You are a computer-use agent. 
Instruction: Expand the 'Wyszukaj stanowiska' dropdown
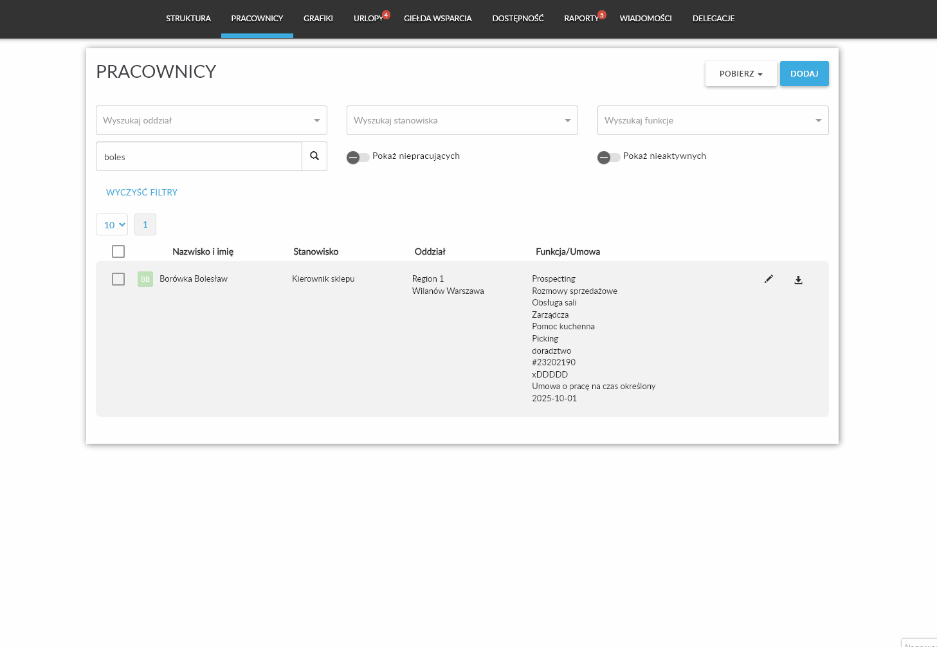click(x=462, y=120)
